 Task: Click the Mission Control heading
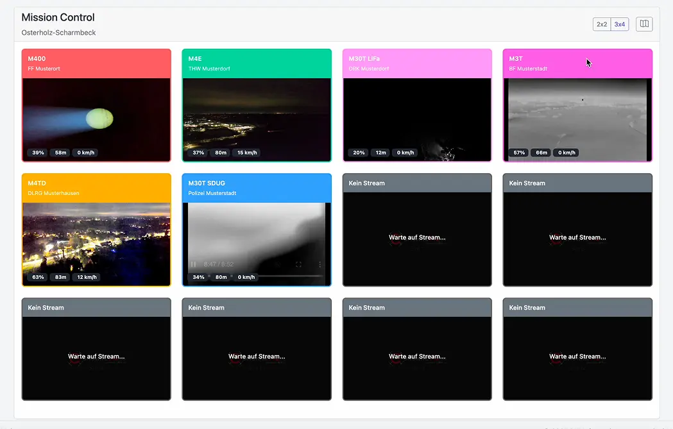tap(58, 17)
